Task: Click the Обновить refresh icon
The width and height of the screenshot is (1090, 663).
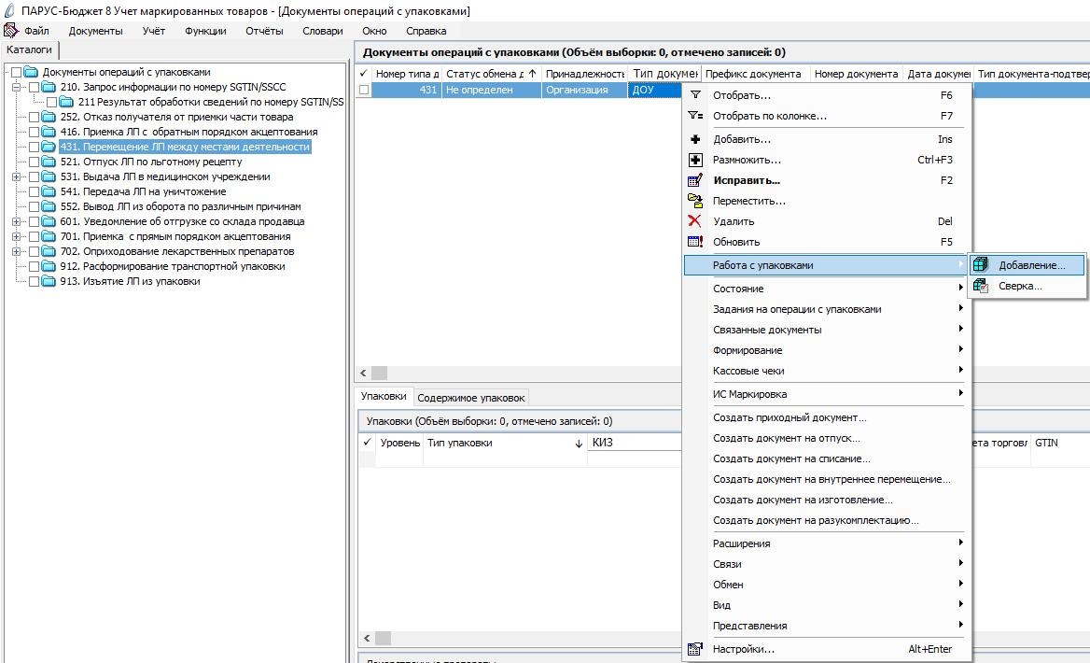Action: click(x=694, y=242)
